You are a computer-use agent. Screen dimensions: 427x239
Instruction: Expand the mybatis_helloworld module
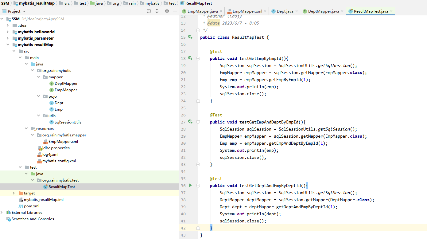click(8, 32)
